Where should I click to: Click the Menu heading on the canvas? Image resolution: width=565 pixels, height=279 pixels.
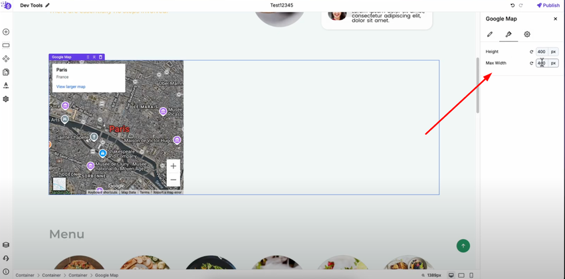(x=66, y=234)
